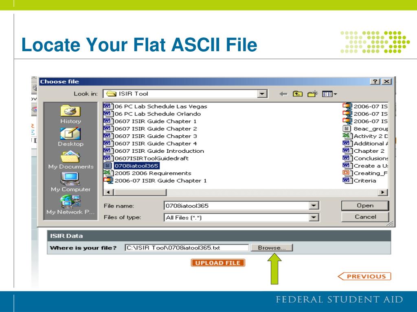
Task: Select 2005 2006 Requirements file
Action: pyautogui.click(x=147, y=173)
